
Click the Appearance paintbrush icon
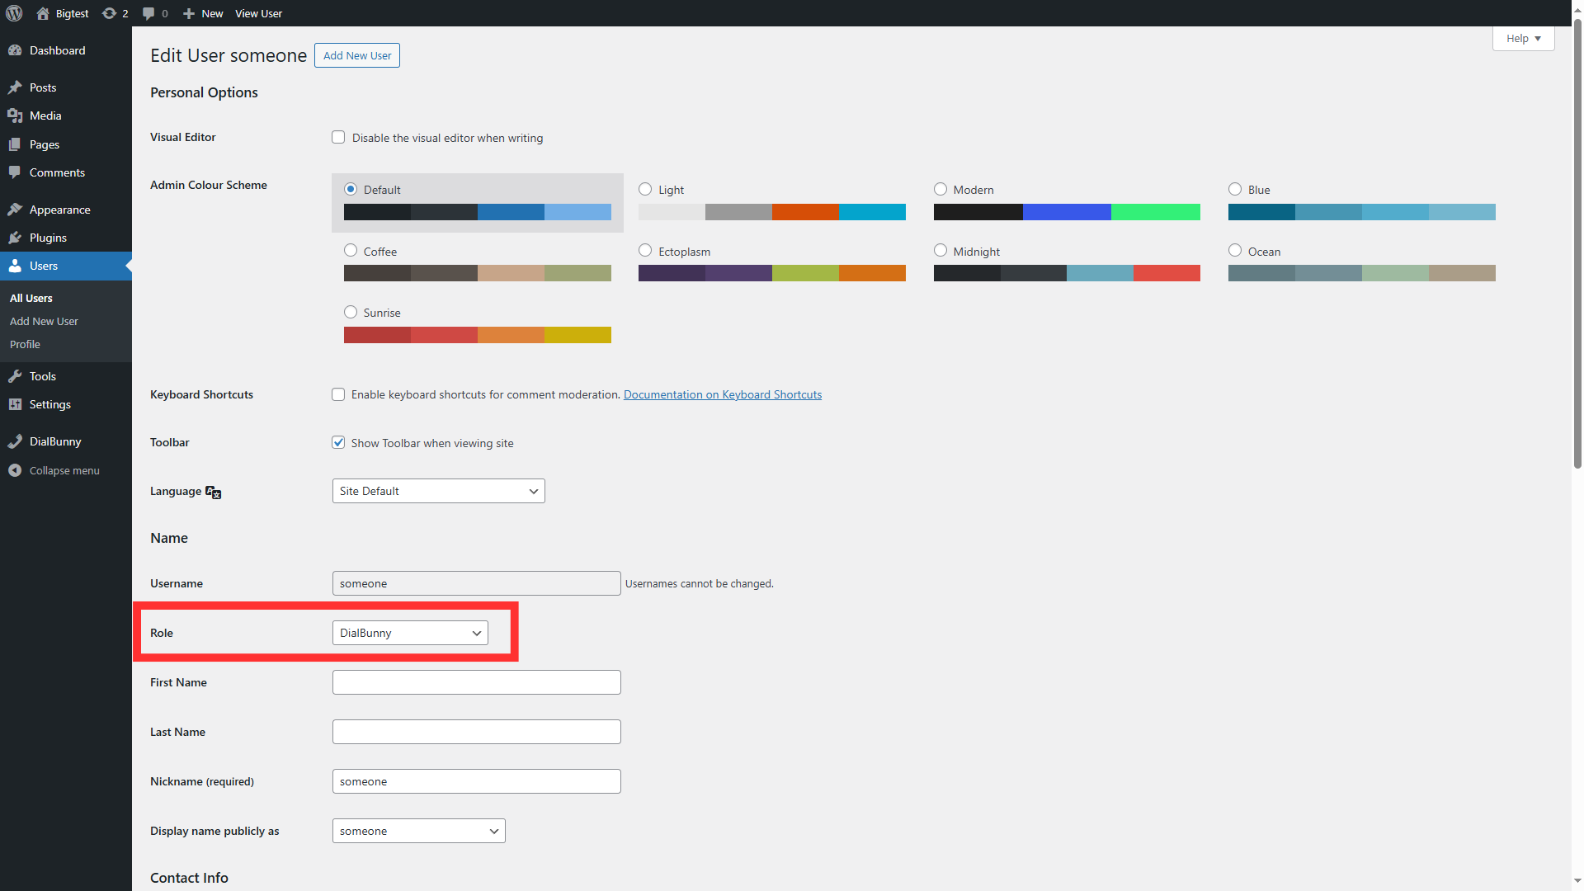click(16, 209)
